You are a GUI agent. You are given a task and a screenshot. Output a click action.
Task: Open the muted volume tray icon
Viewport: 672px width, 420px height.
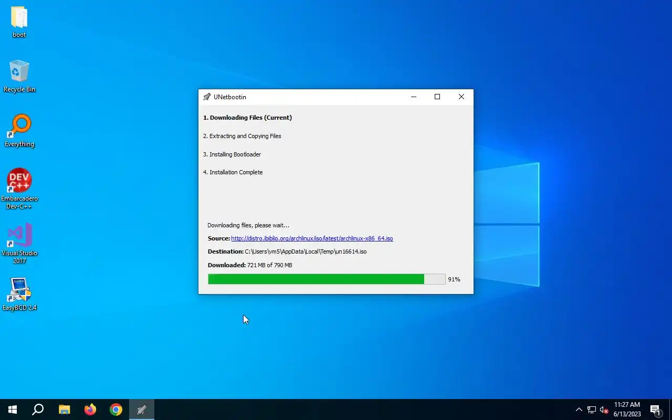(x=604, y=409)
